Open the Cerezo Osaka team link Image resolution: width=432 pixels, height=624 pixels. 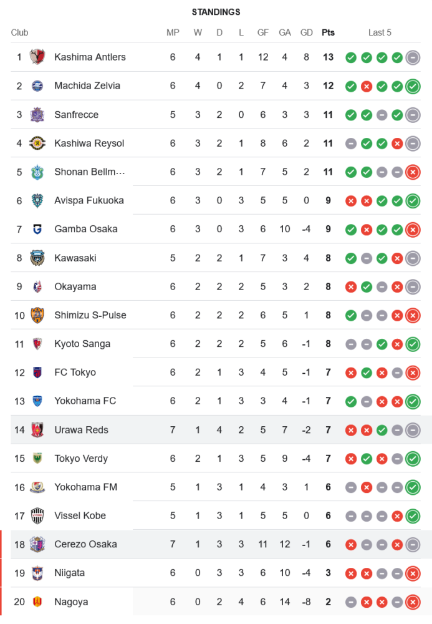click(x=85, y=544)
